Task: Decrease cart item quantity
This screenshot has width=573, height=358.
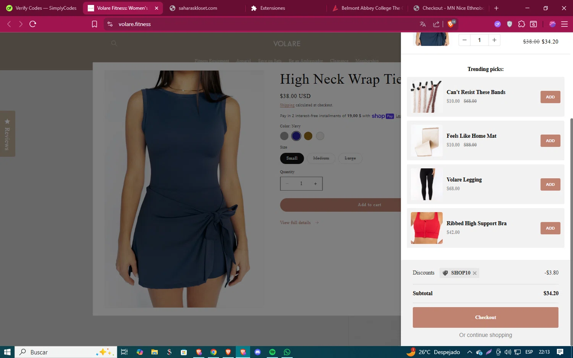Action: [x=465, y=40]
